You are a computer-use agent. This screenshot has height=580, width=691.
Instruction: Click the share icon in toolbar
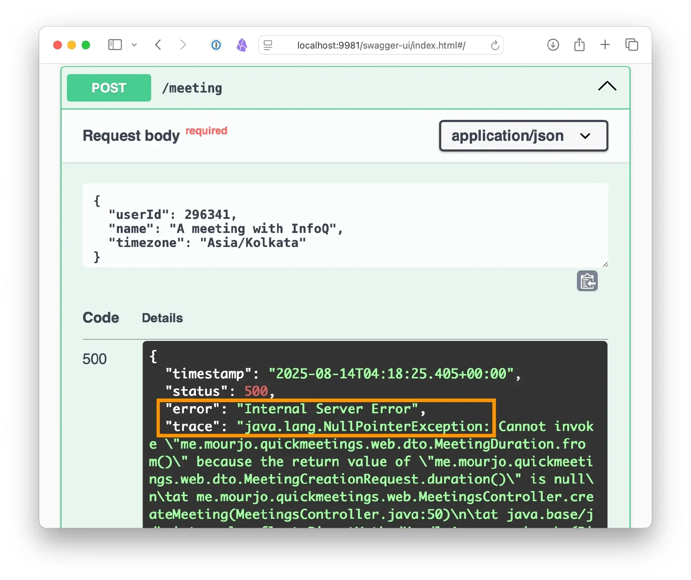click(579, 45)
